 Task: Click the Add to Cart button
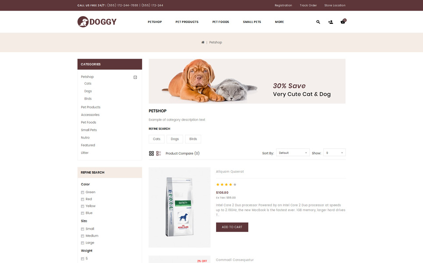click(x=232, y=227)
